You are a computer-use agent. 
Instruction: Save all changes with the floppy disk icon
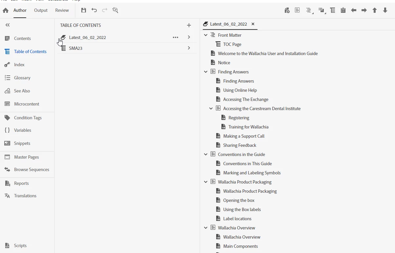84,10
